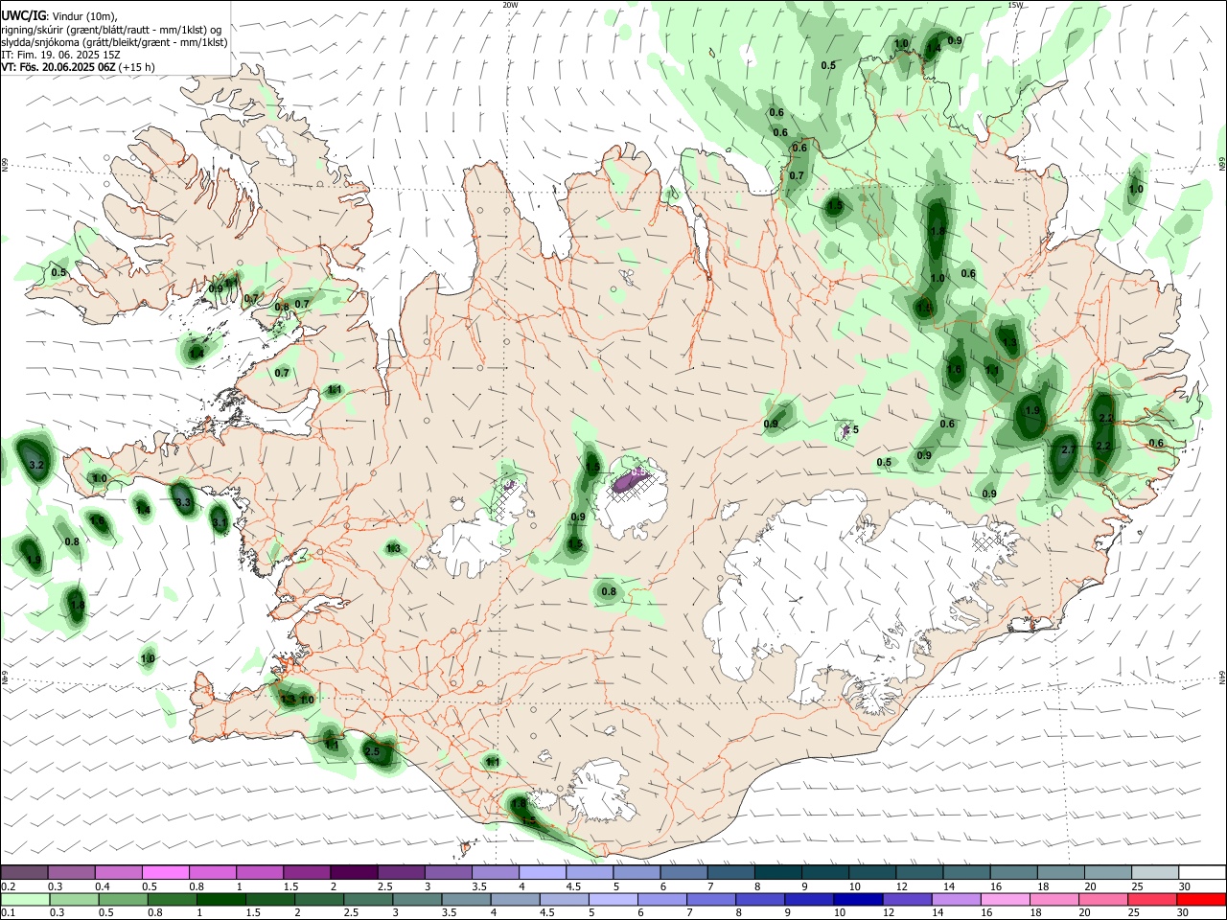Select the 'slydda/snjókoma' legend description line
The width and height of the screenshot is (1227, 920).
(114, 42)
